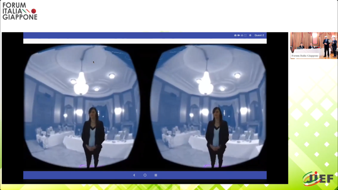The width and height of the screenshot is (338, 190).
Task: Click the left-eye VR view
Action: (82, 106)
